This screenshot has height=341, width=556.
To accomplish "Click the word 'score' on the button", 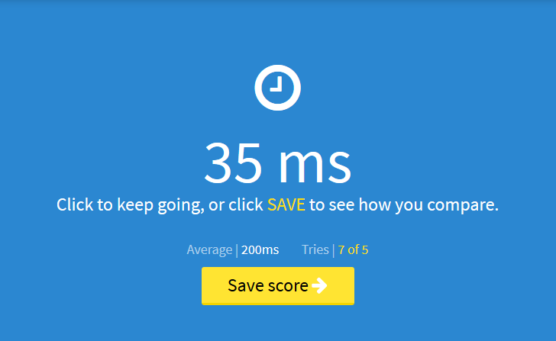I will pyautogui.click(x=288, y=286).
